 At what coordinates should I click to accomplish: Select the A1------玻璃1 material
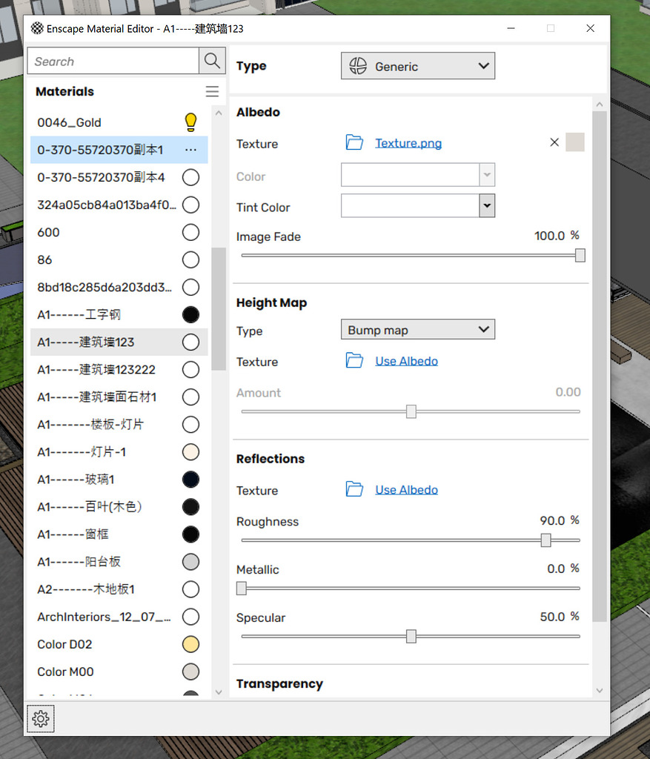[x=76, y=480]
